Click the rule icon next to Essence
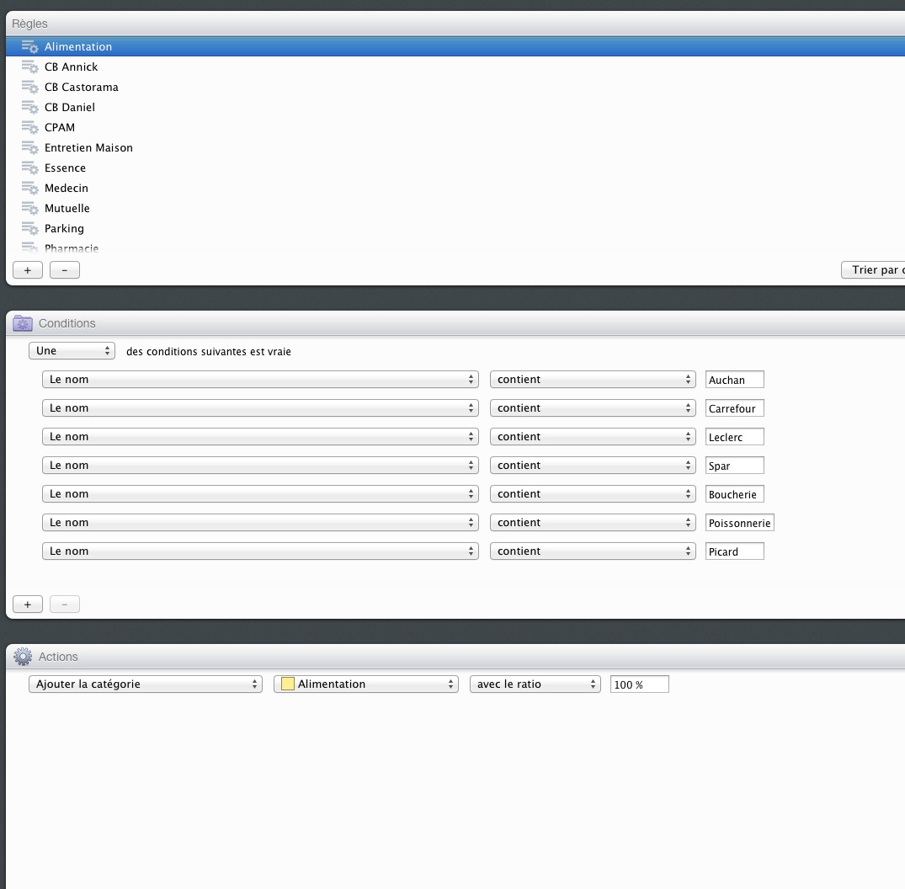Viewport: 905px width, 889px height. (x=29, y=168)
